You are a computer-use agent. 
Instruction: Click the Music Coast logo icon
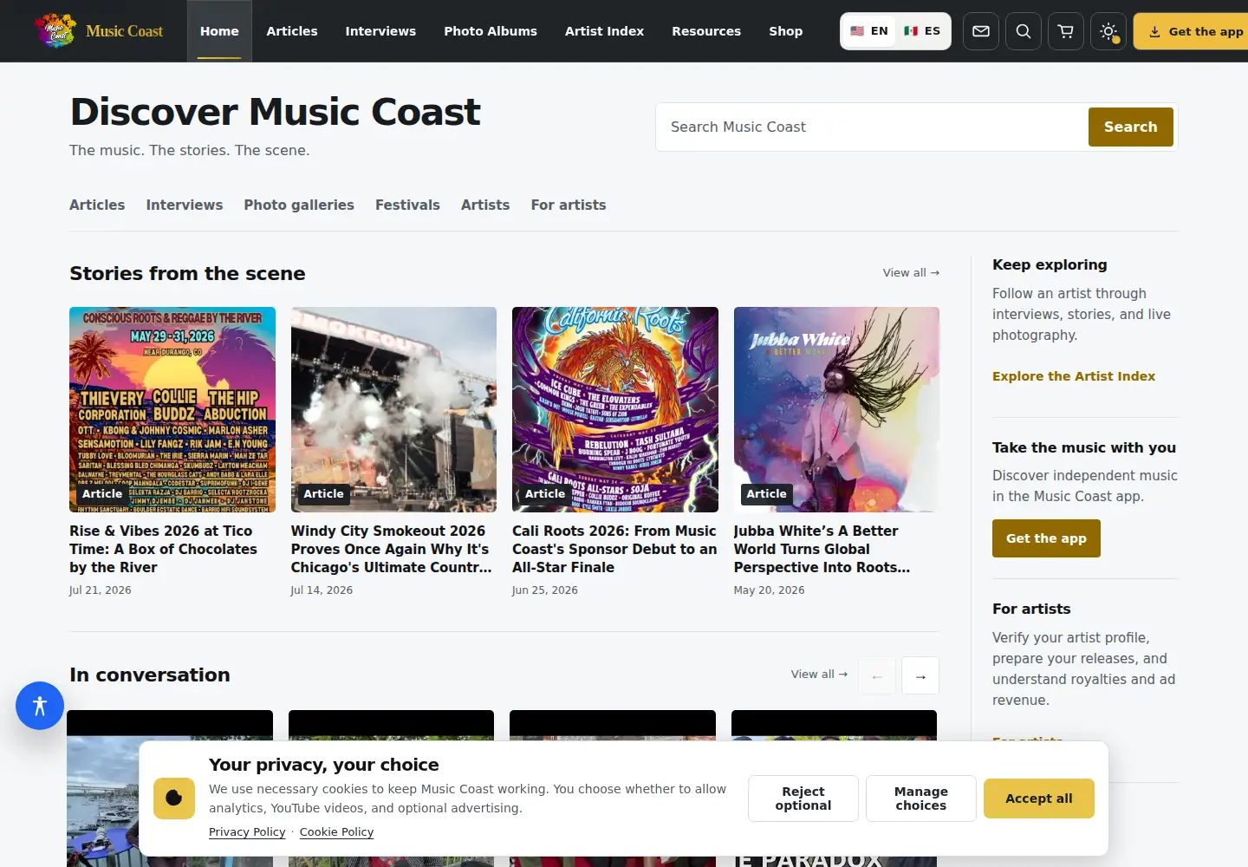coord(55,31)
